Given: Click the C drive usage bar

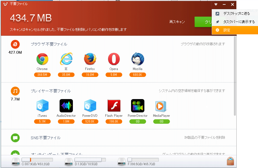Looking at the screenshot, I should point(37,160).
